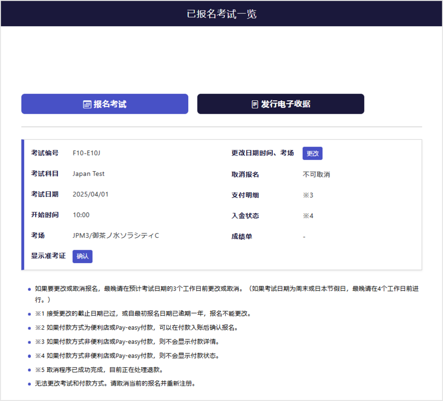
Task: Click the 显示准考证 label
Action: click(48, 256)
